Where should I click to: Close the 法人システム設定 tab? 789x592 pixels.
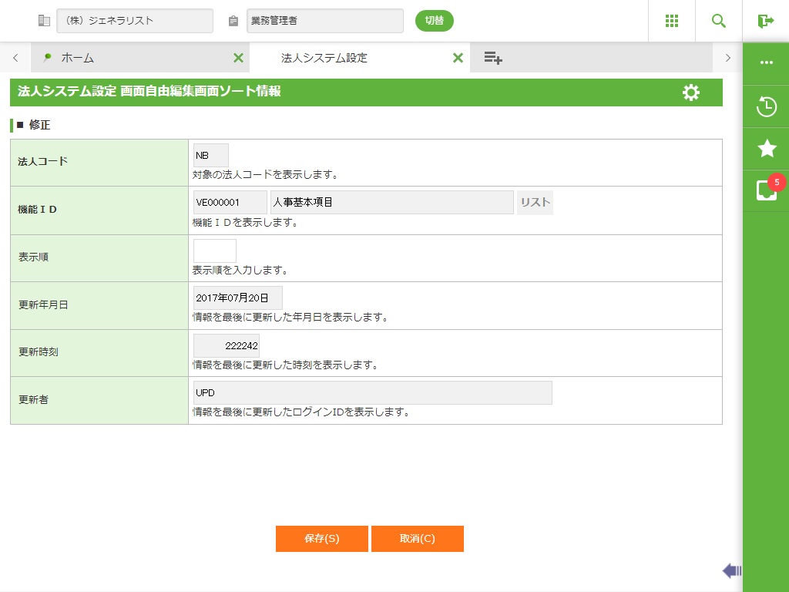pos(458,58)
